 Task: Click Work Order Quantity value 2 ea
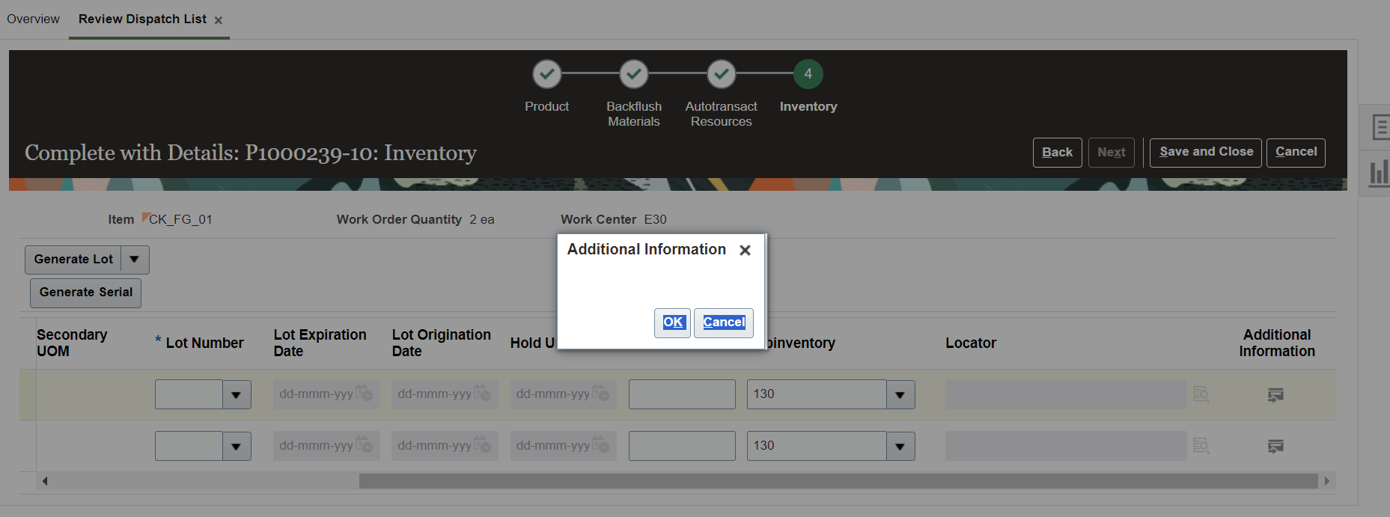(482, 220)
